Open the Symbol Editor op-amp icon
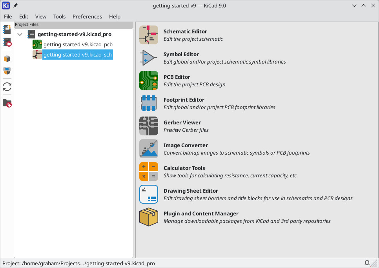Viewport: 379px width, 268px height. click(x=149, y=58)
